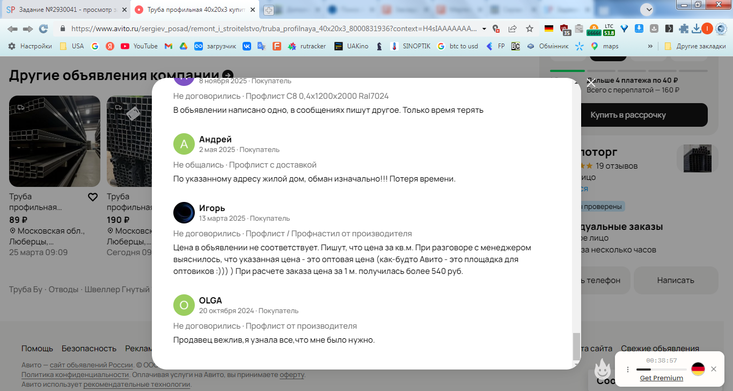Viewport: 733px width, 391px height.
Task: Open the maps bookmark
Action: coord(605,46)
